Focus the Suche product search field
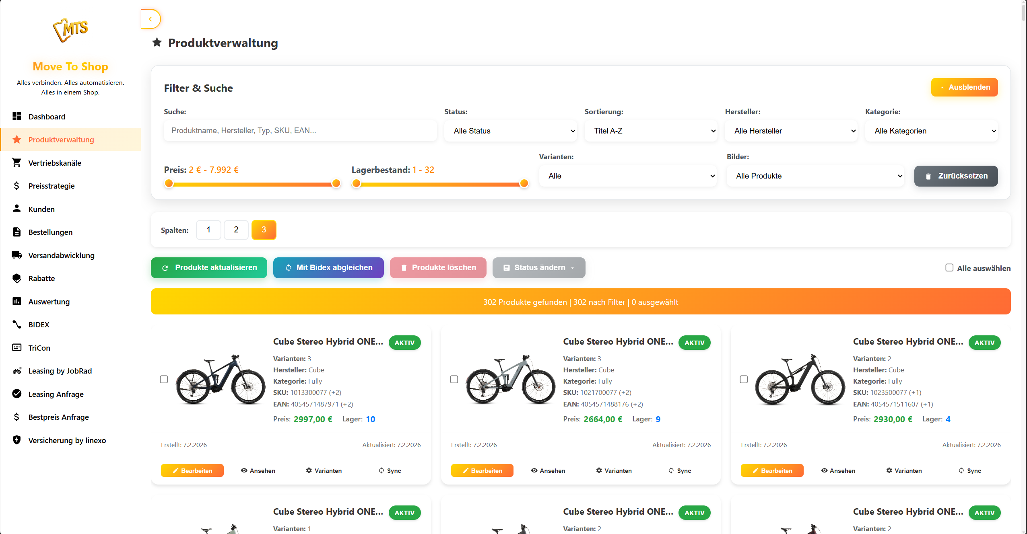 [x=300, y=131]
